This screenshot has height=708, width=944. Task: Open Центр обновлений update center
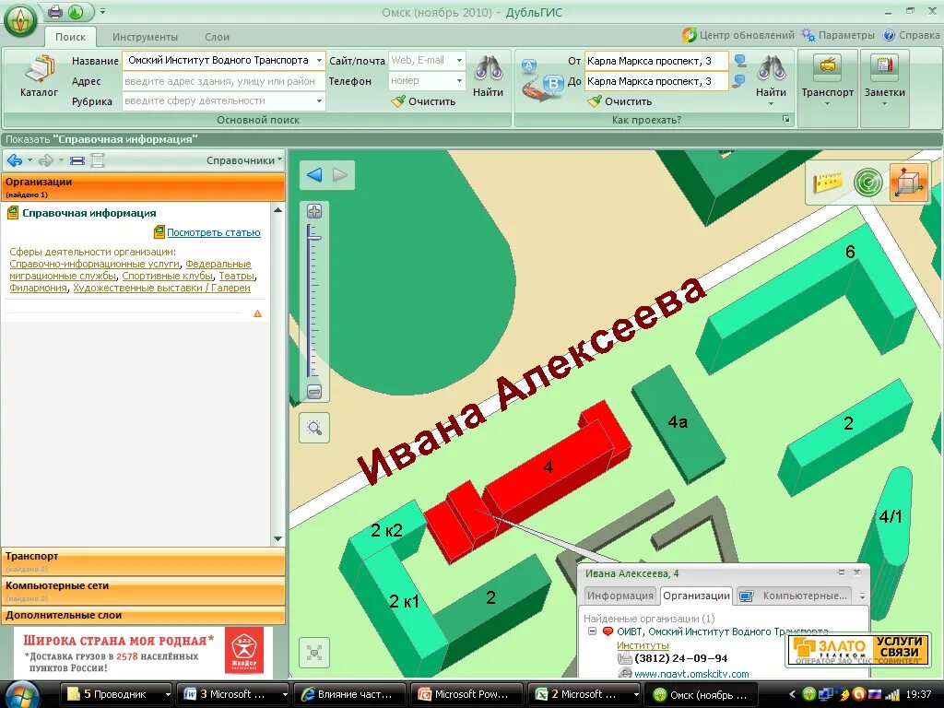click(738, 36)
